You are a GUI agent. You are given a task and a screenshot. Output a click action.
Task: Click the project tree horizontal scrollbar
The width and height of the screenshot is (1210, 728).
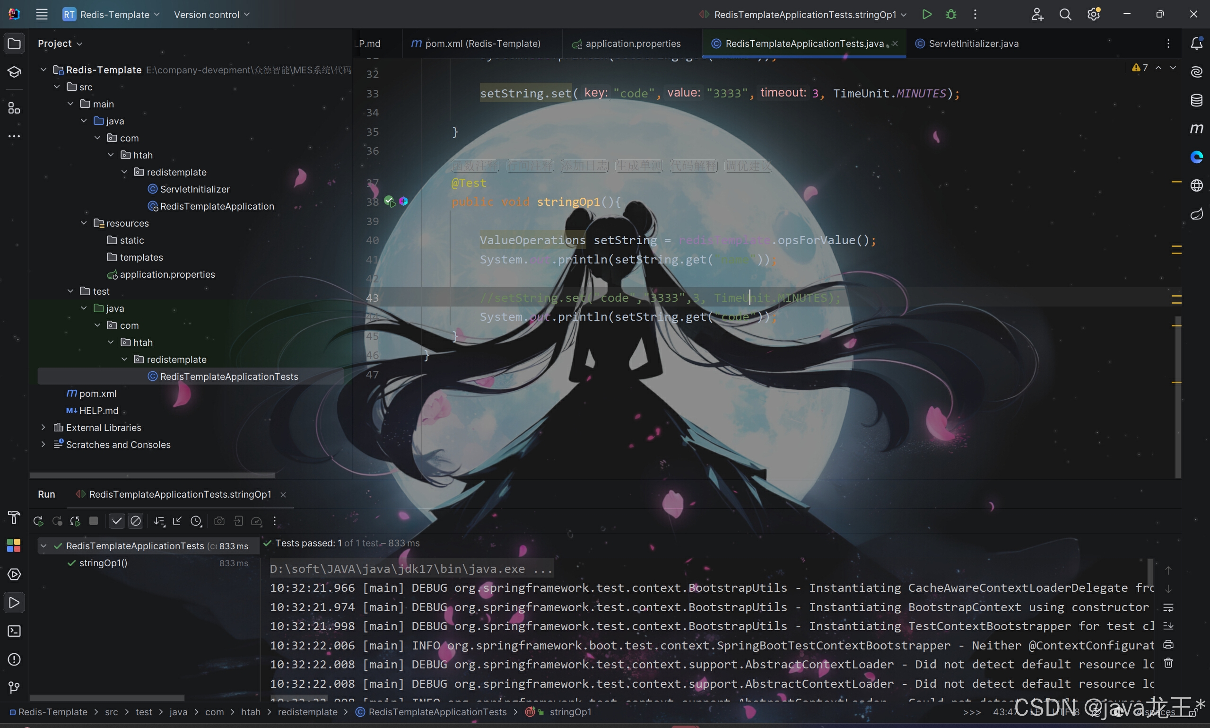[x=152, y=475]
